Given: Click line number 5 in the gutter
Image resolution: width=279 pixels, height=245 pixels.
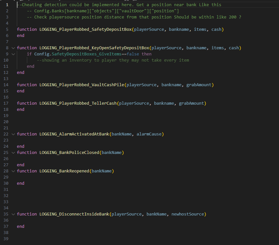Looking at the screenshot, I should point(7,29).
